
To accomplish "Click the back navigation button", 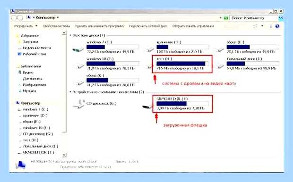I will [x=14, y=18].
